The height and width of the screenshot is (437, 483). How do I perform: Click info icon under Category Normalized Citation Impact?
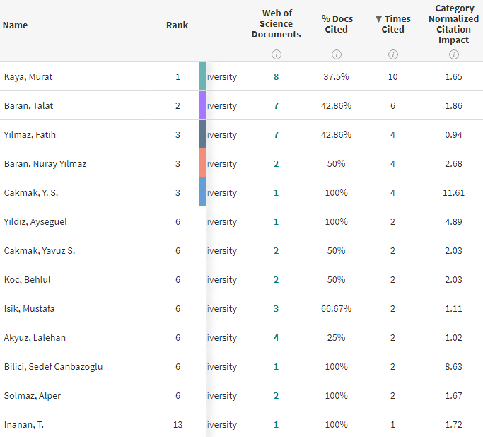pyautogui.click(x=454, y=54)
